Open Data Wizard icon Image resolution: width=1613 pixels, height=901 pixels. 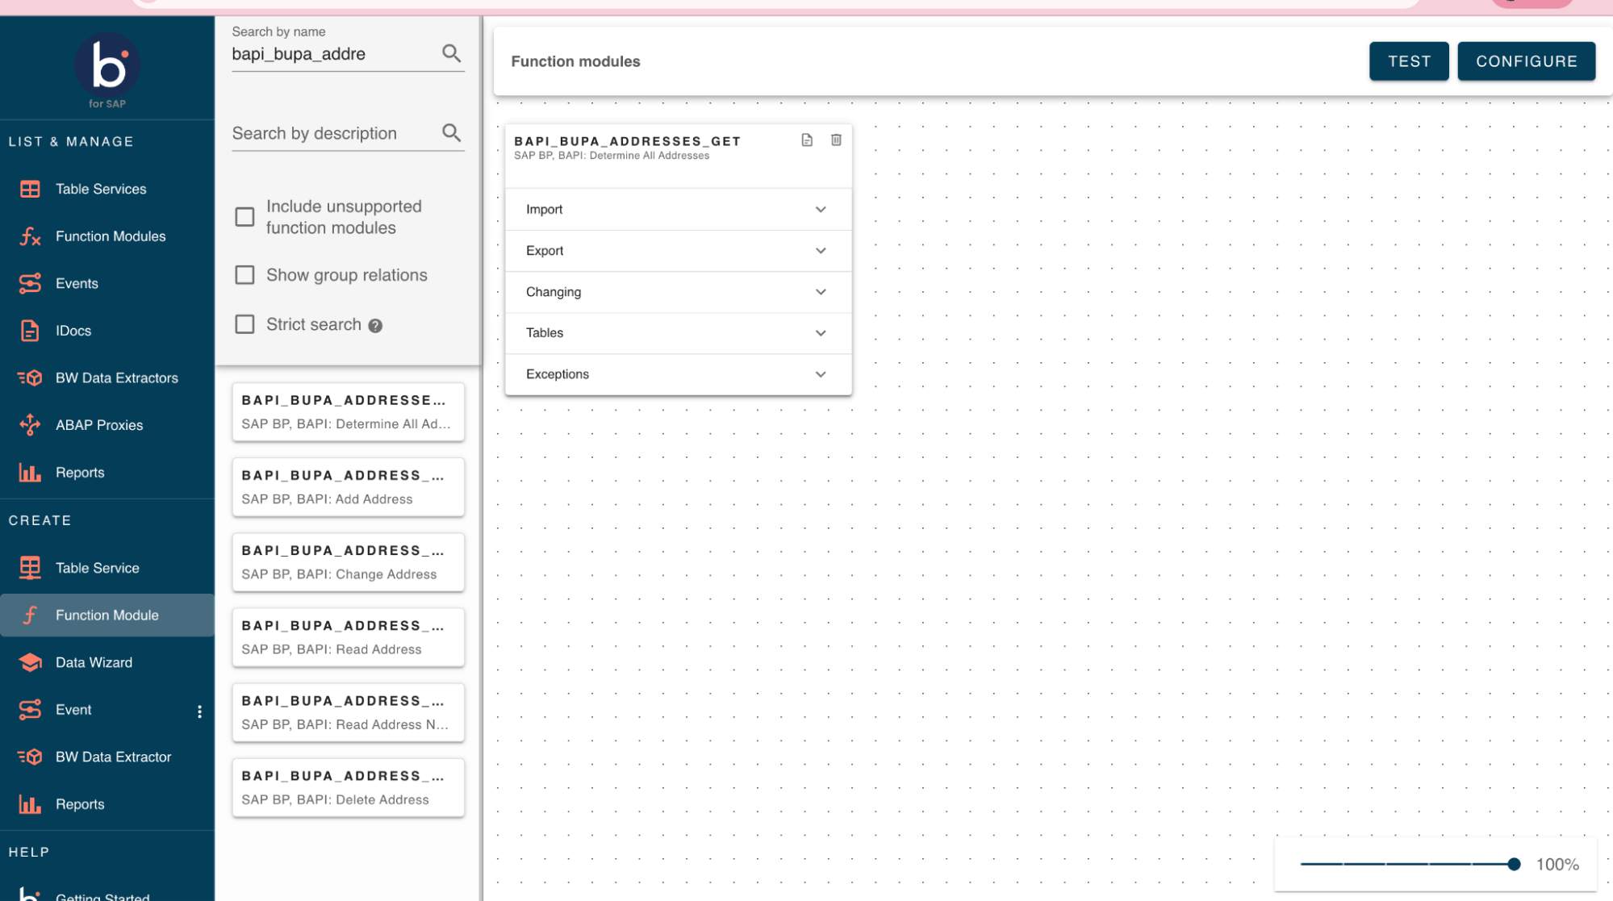click(x=30, y=662)
